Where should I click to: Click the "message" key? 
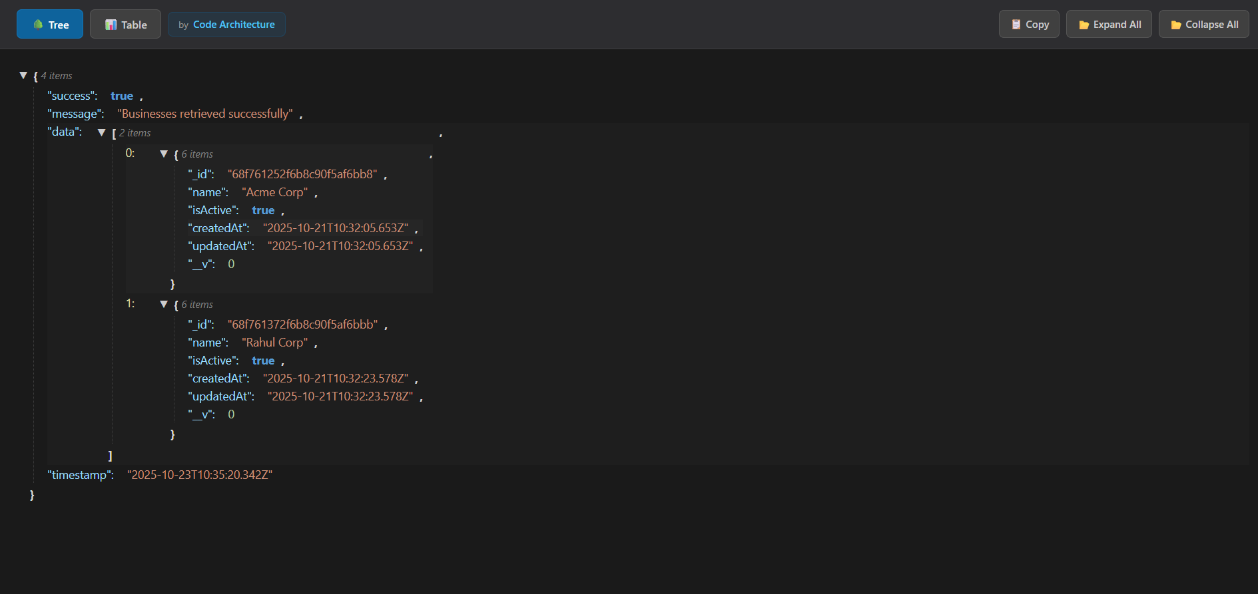click(76, 114)
